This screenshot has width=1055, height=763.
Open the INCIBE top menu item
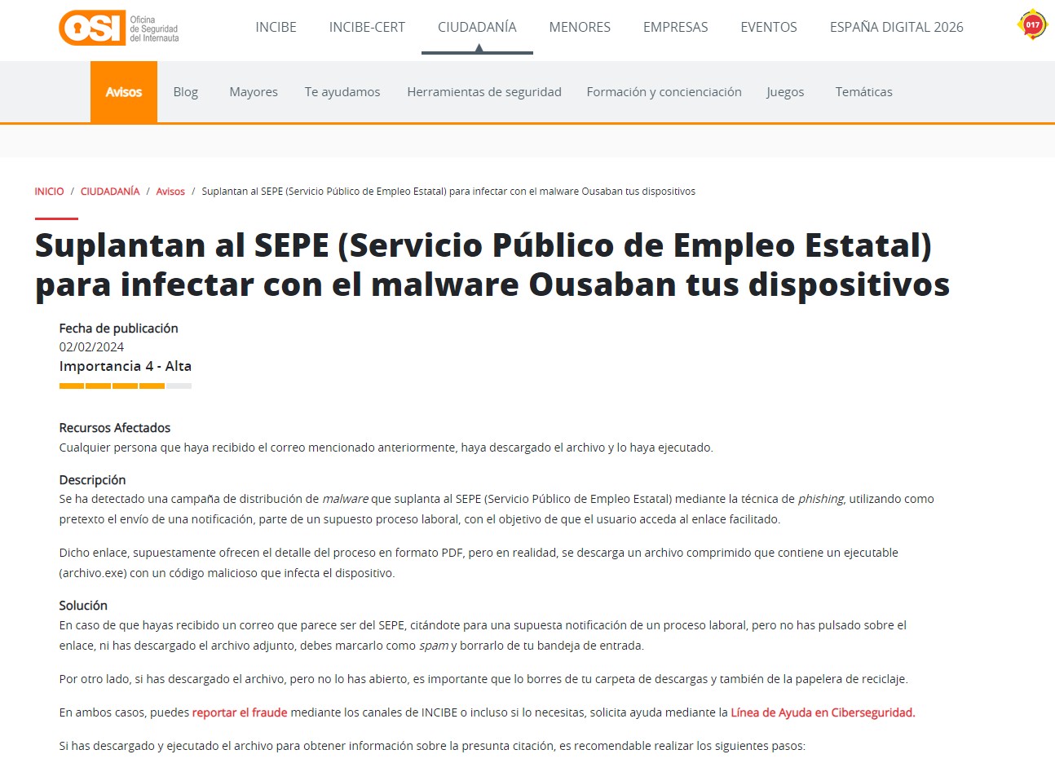276,27
